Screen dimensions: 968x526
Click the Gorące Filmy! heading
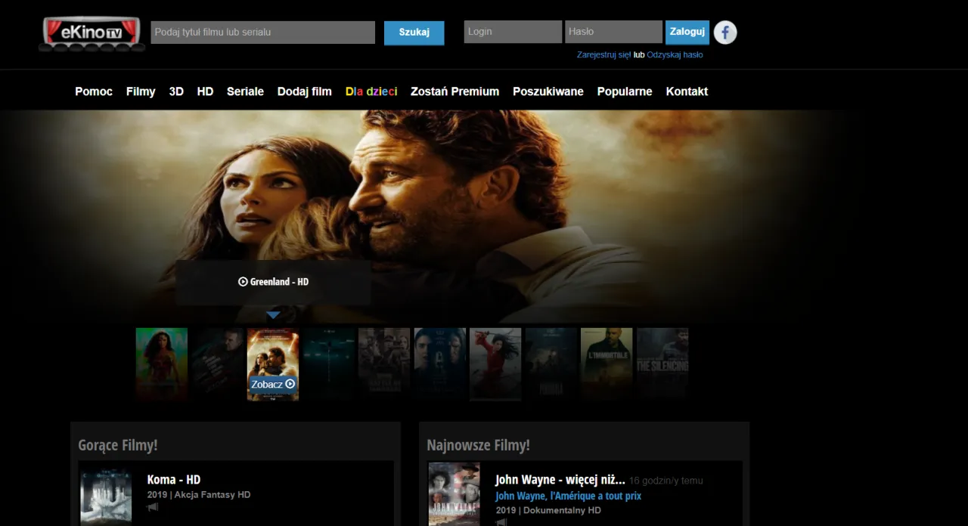coord(118,445)
